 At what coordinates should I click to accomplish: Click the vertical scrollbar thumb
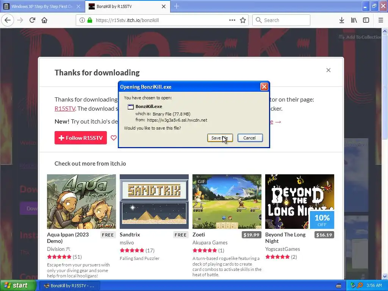coord(385,87)
